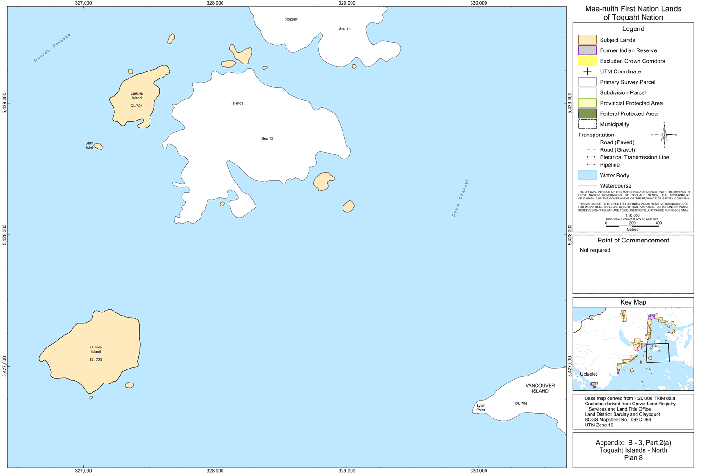Click the north arrow compass rose
The height and width of the screenshot is (475, 701).
[664, 135]
